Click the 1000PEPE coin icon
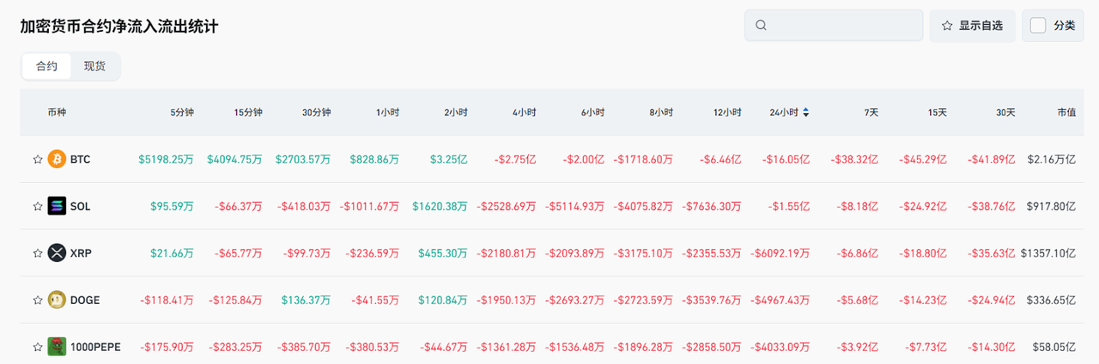The image size is (1099, 364). point(57,347)
